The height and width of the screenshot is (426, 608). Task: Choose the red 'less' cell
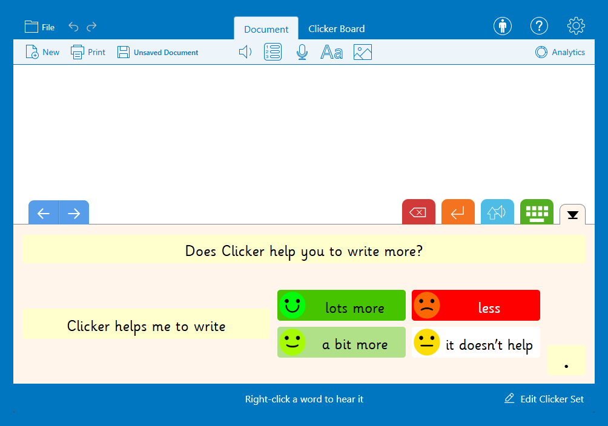476,306
